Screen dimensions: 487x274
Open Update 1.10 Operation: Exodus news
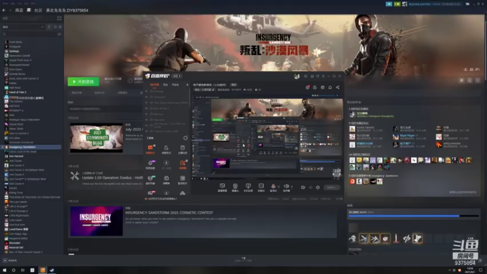coord(112,178)
